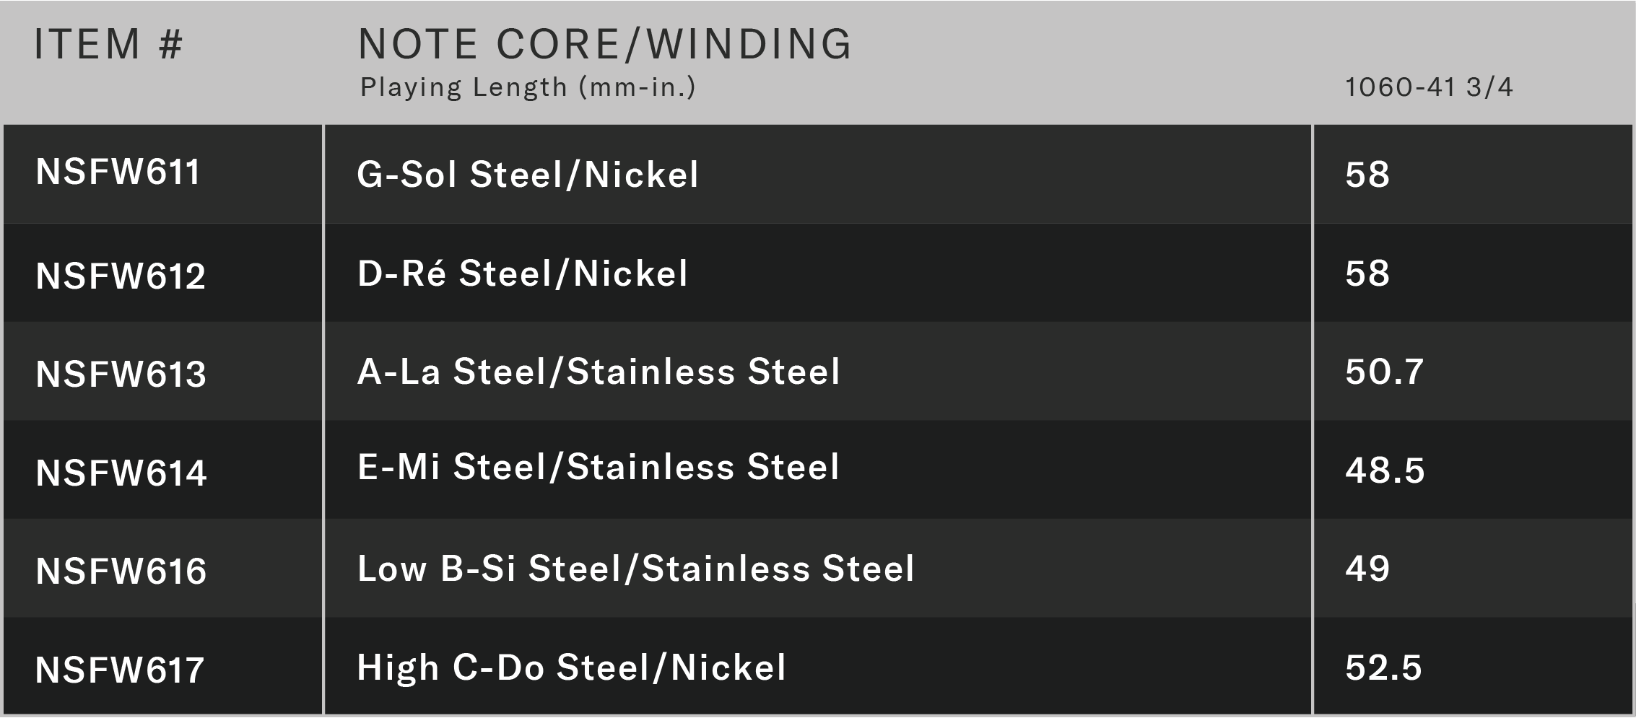Screen dimensions: 1636x718
Task: Click the 50.7 tension value
Action: click(1385, 372)
